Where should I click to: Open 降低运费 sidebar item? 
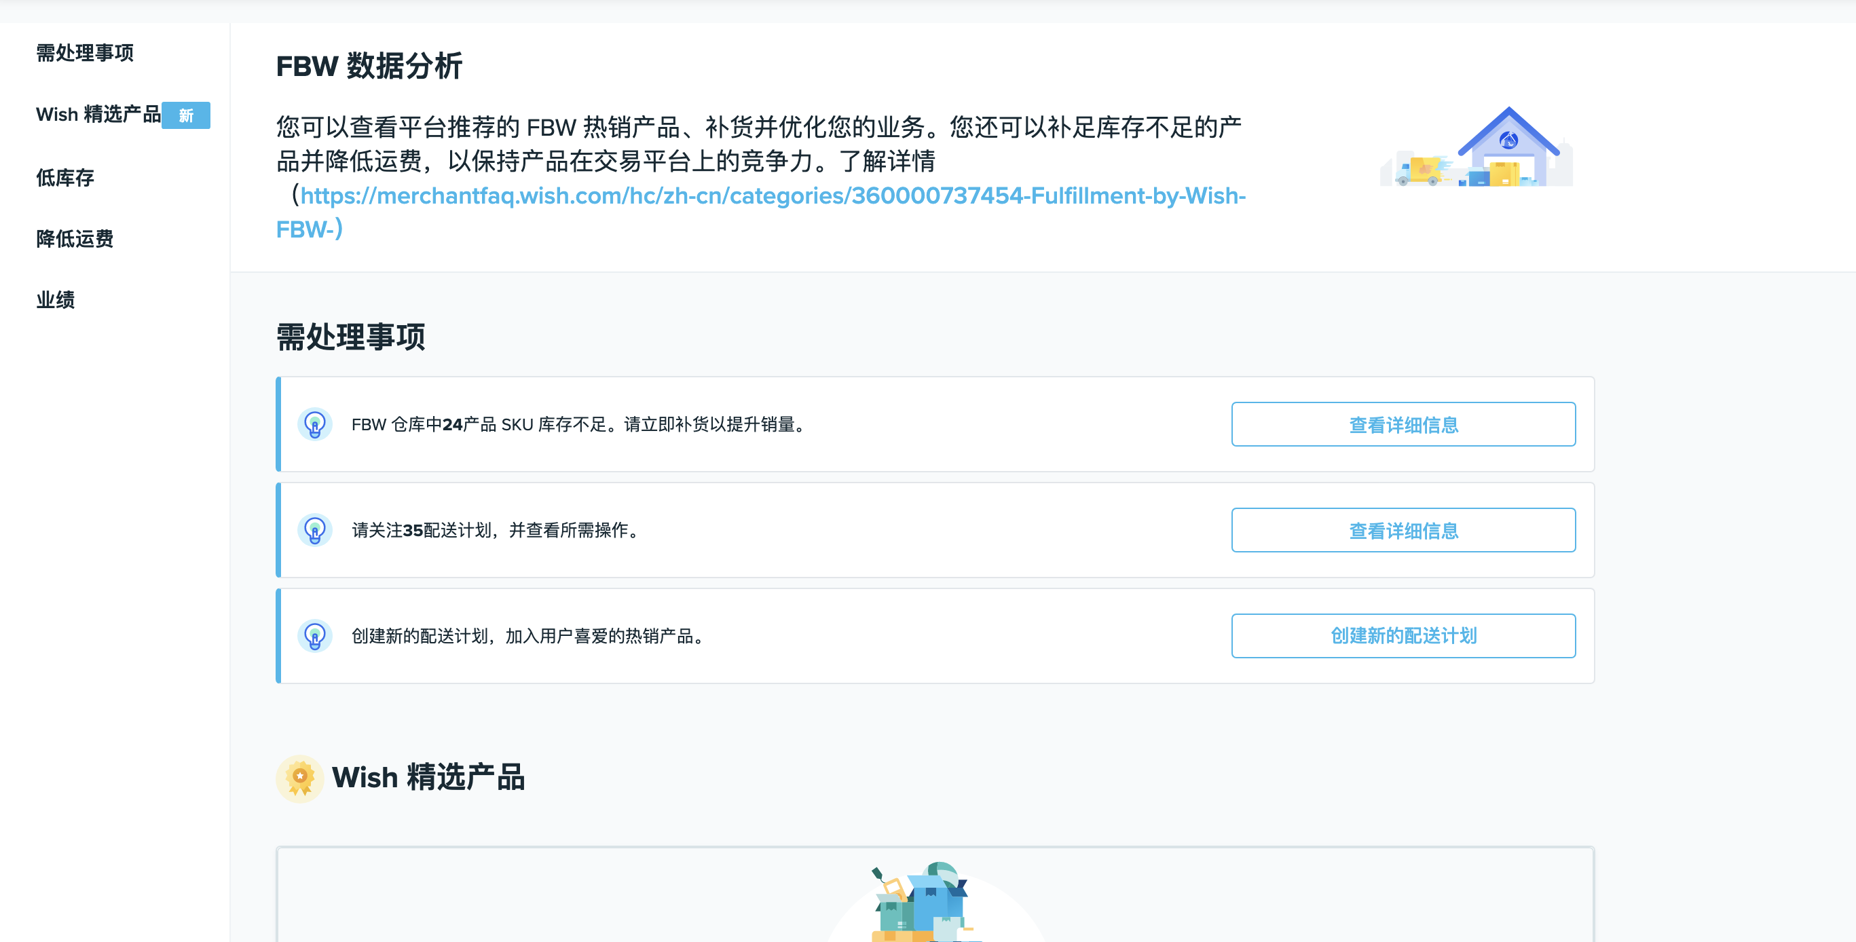[75, 238]
